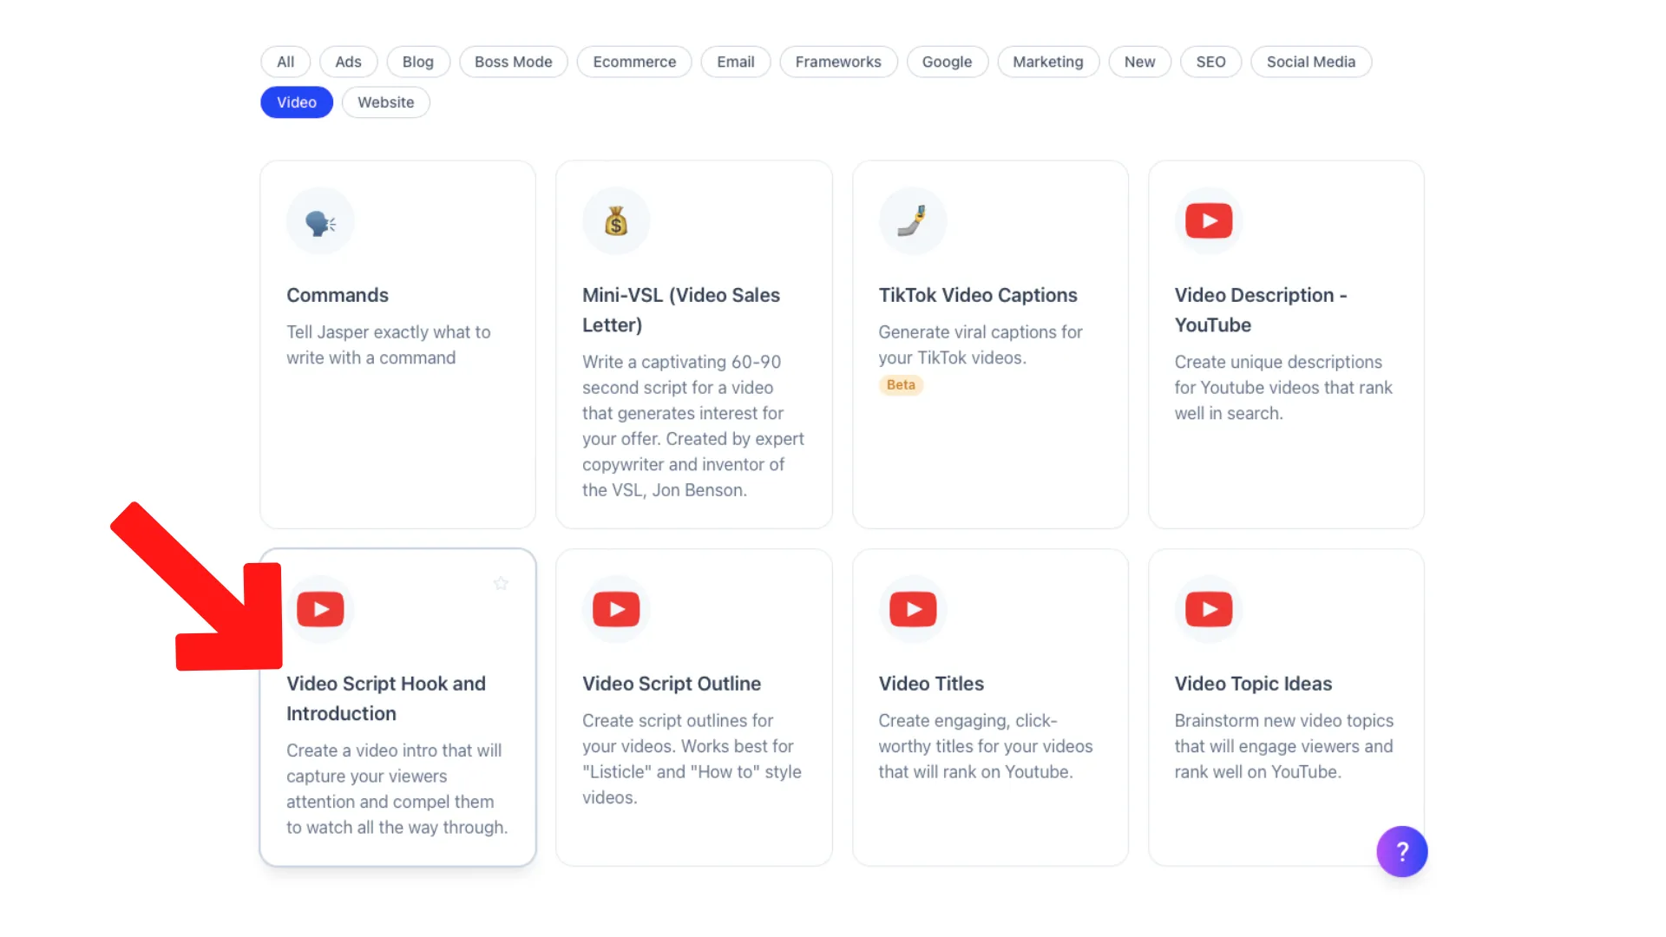This screenshot has width=1666, height=937.
Task: Select the SEO category filter
Action: [x=1210, y=62]
